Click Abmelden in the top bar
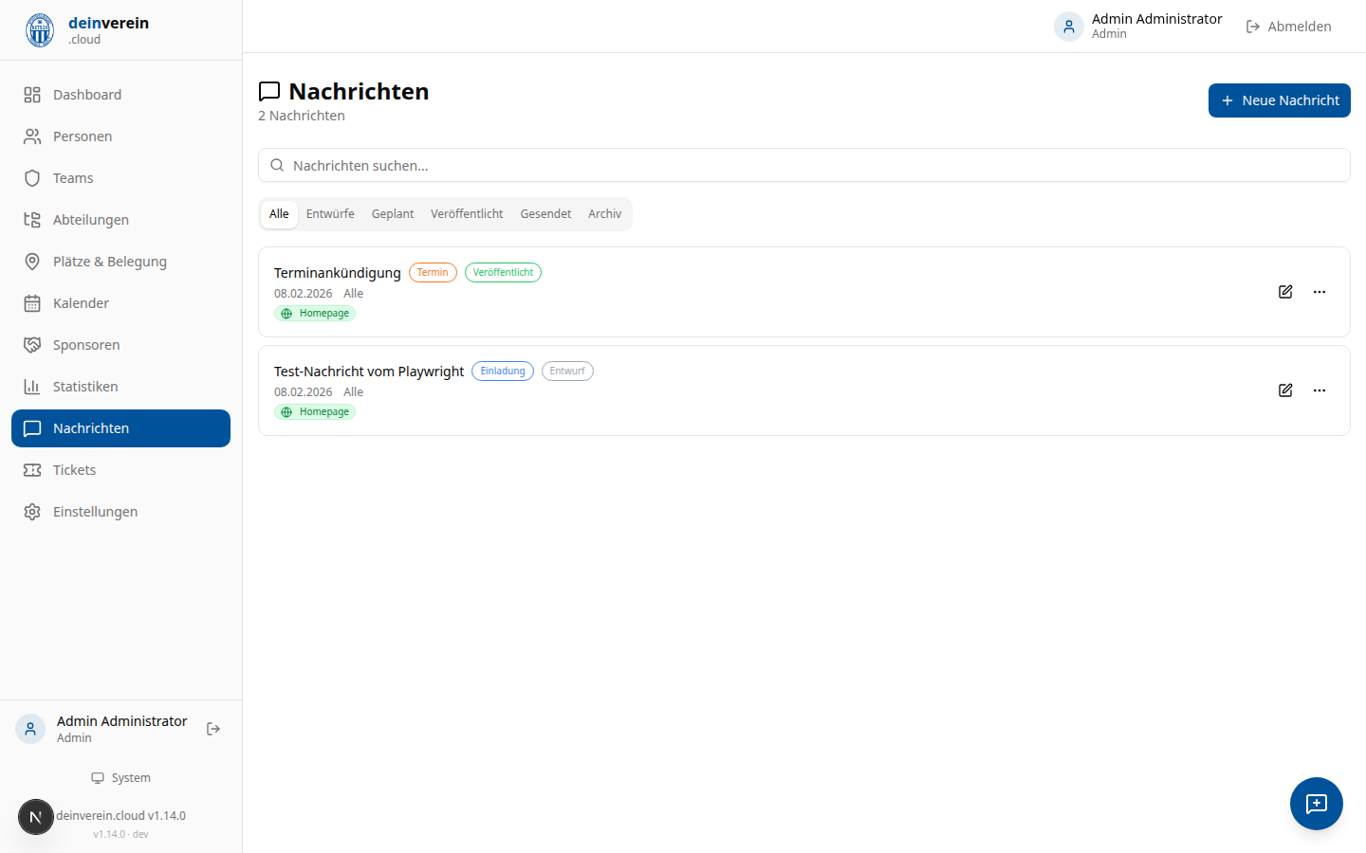 (1288, 27)
